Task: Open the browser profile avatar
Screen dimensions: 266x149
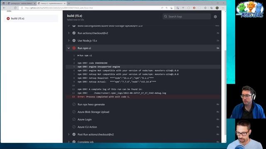Action: click(x=217, y=8)
